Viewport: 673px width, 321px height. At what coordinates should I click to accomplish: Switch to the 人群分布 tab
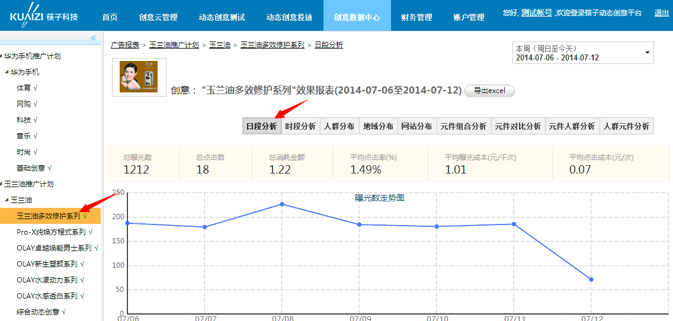click(x=339, y=126)
